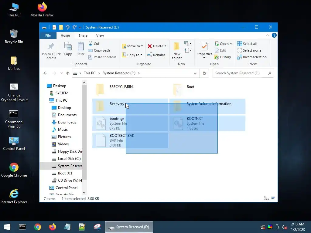Select Cut in Clipboard group
Viewport: 311px width, 233px height.
(x=94, y=44)
